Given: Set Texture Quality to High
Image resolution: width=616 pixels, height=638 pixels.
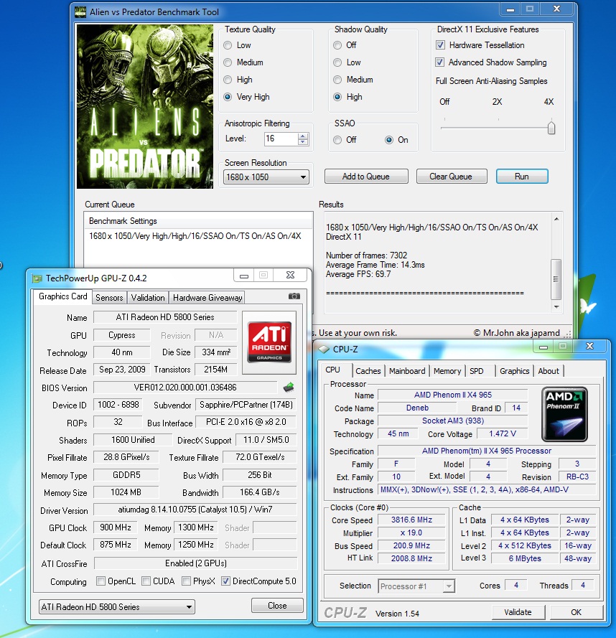Looking at the screenshot, I should coord(228,80).
